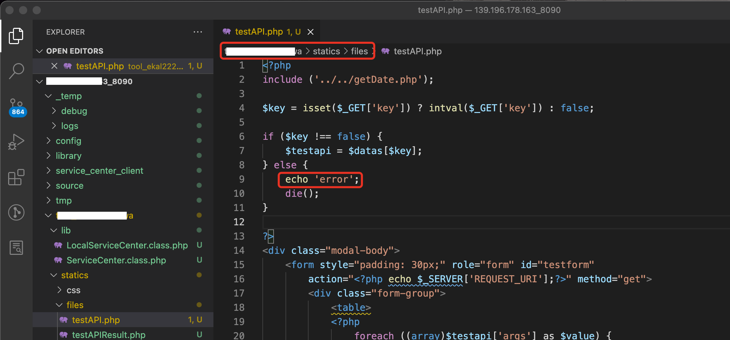Open the Run and Debug view
The width and height of the screenshot is (730, 340).
pos(16,142)
